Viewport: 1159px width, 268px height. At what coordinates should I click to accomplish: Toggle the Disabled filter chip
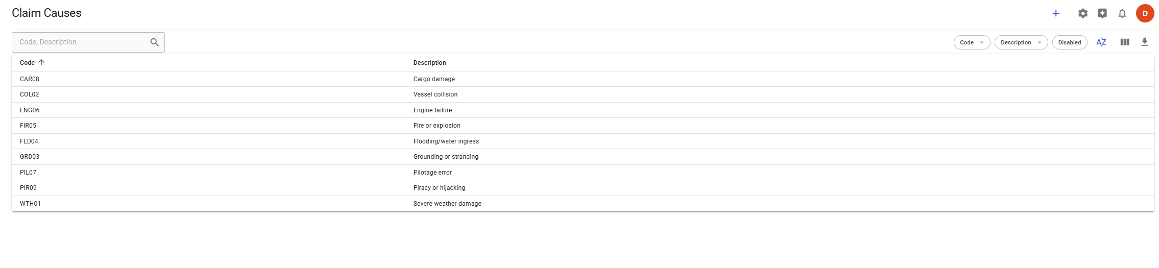[x=1069, y=42]
